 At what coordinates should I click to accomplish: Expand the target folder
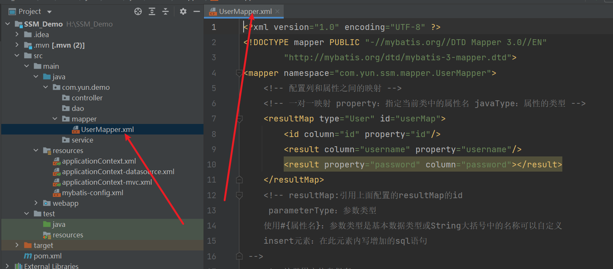pos(17,245)
